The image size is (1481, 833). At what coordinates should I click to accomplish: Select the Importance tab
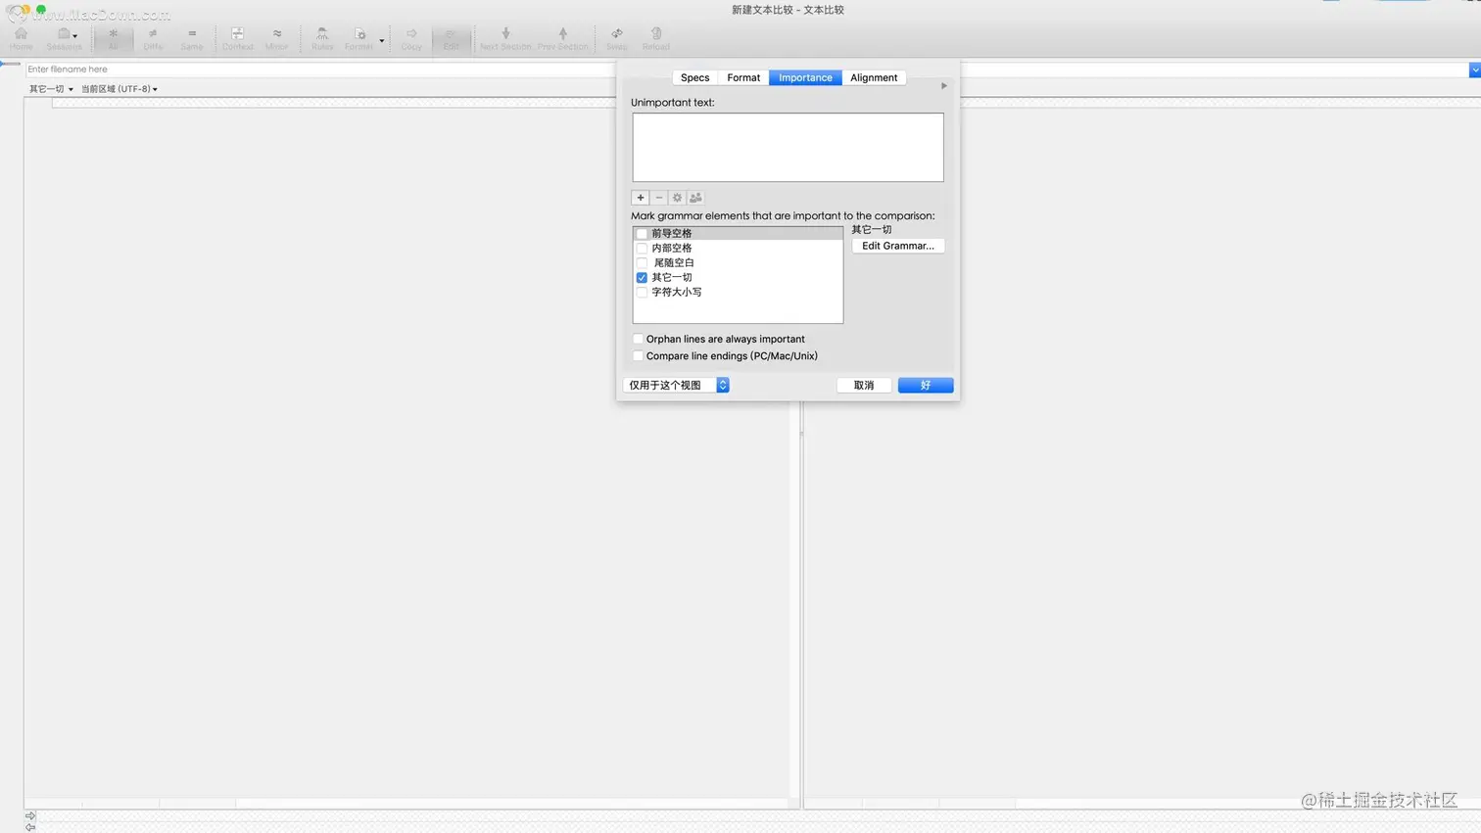tap(805, 77)
